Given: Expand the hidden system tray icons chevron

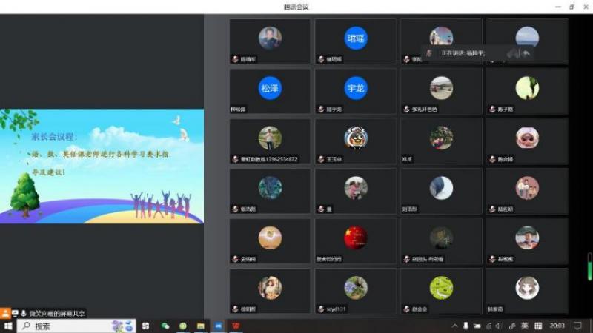Looking at the screenshot, I should pyautogui.click(x=454, y=326).
